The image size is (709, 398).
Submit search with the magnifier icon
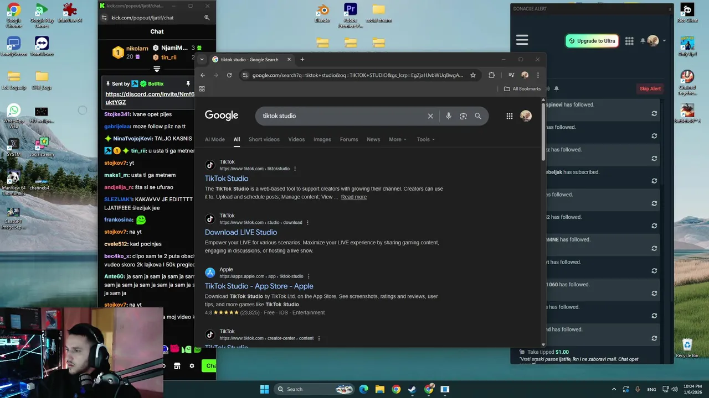tap(478, 116)
